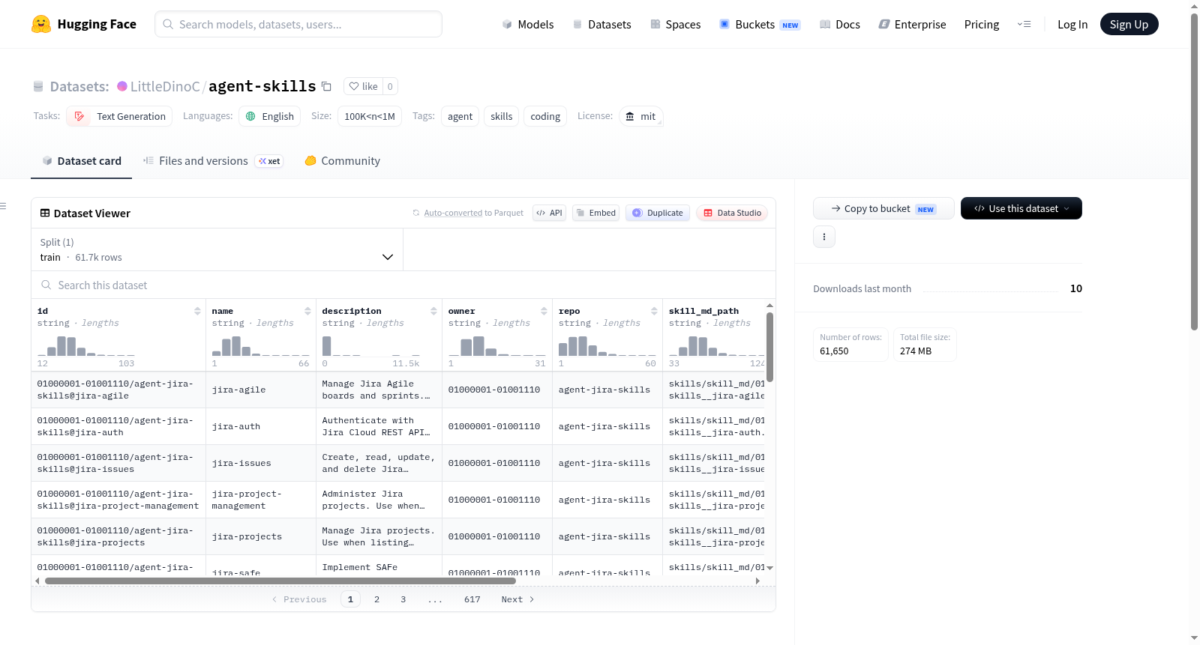Go to page 617 of the viewer

click(472, 599)
